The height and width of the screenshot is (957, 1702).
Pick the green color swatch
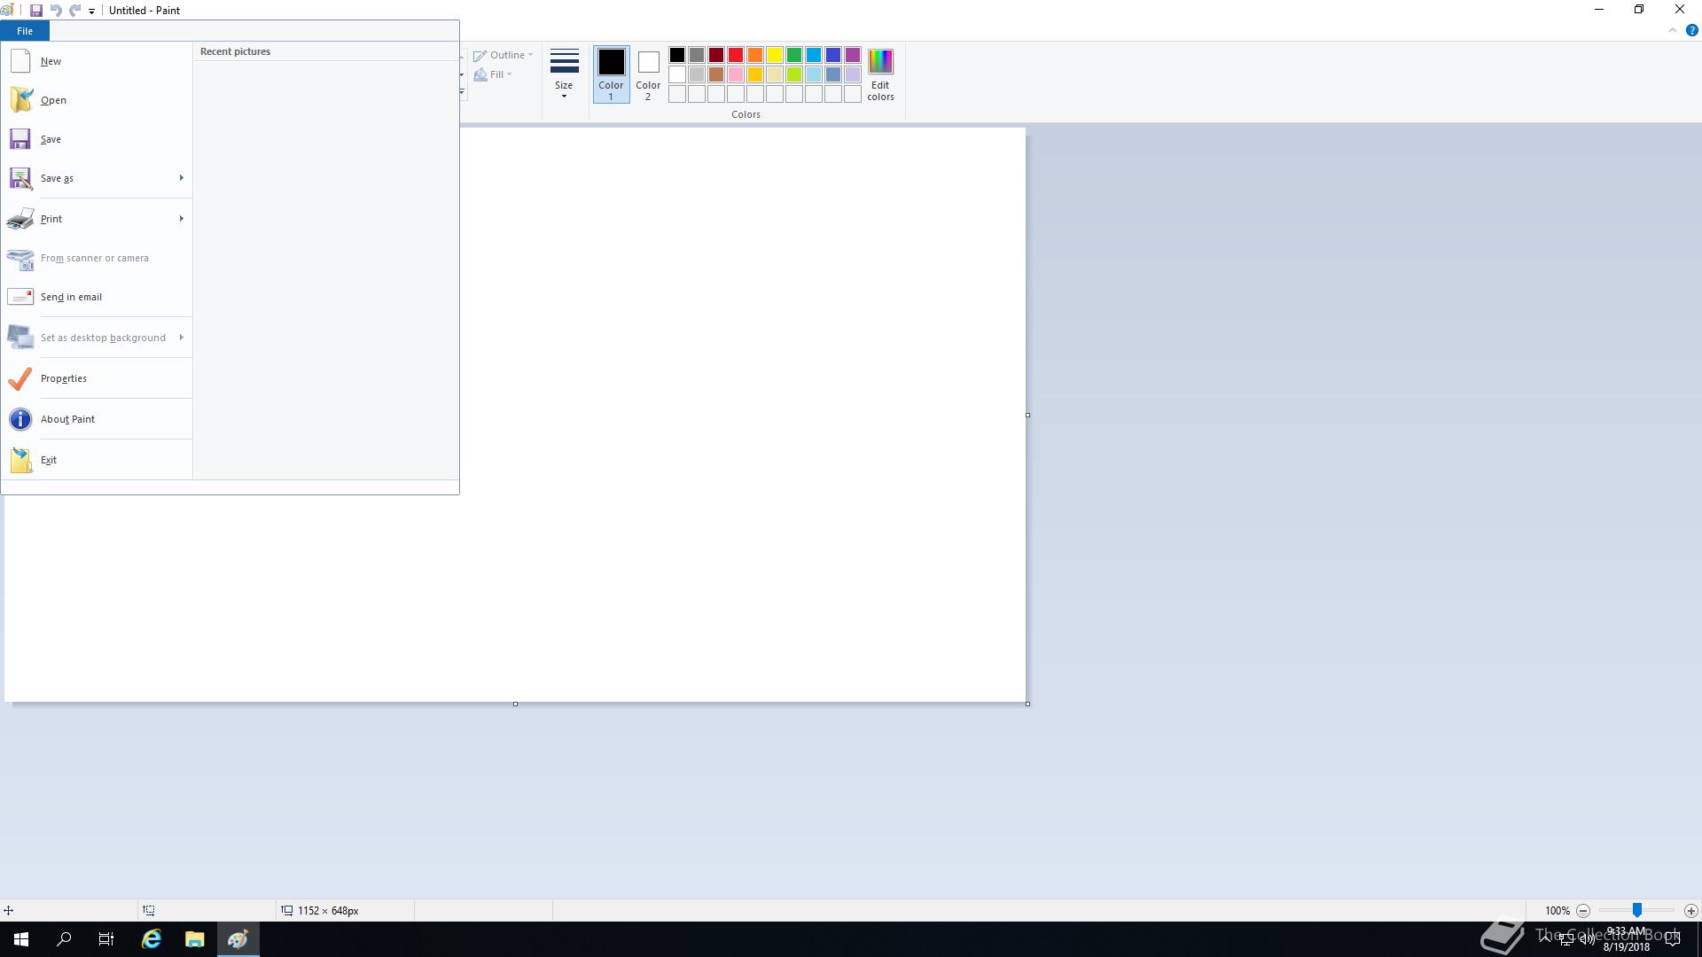click(794, 55)
